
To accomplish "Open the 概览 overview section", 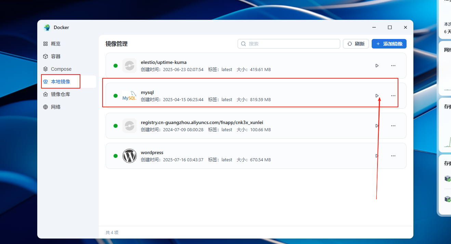I will click(x=69, y=44).
